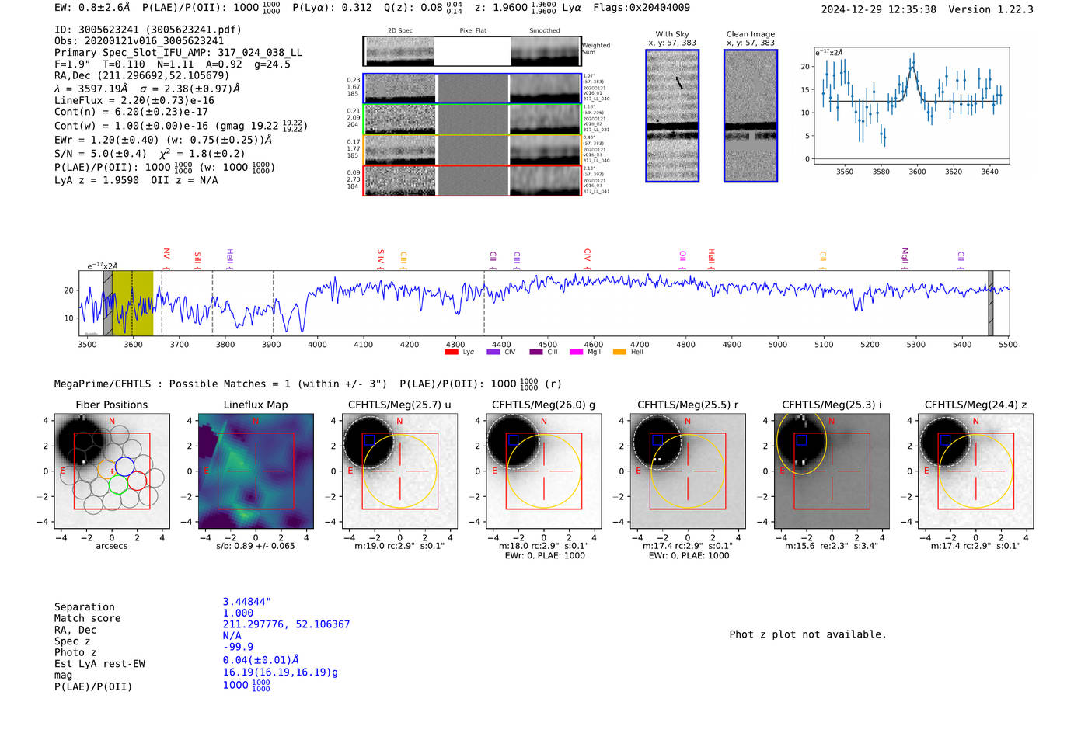Click the Clean Image panel
The width and height of the screenshot is (1088, 740).
coord(751,116)
